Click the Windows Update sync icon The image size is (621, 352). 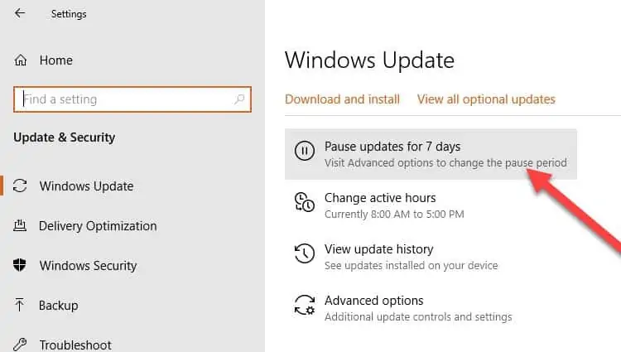coord(22,186)
